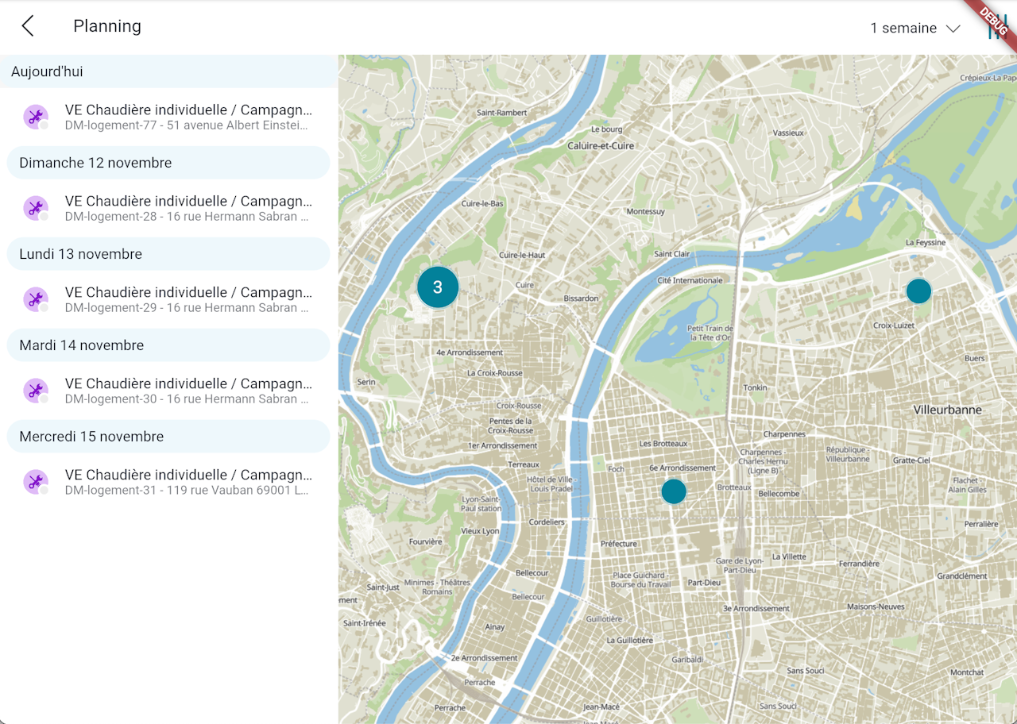Click the wrench icon for DM-logement-28

click(35, 209)
